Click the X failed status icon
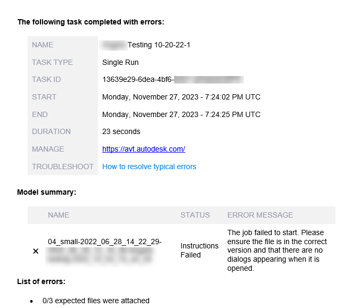 (x=36, y=251)
